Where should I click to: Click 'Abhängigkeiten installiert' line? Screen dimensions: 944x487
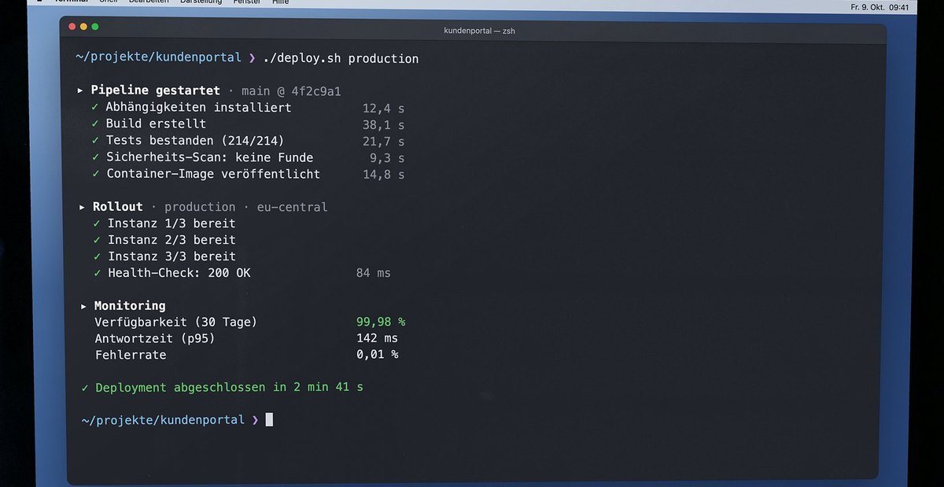tap(198, 108)
